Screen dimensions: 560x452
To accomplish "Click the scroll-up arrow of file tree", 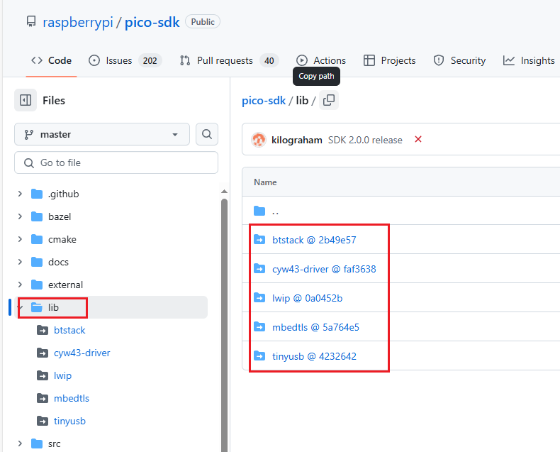I will coord(224,192).
